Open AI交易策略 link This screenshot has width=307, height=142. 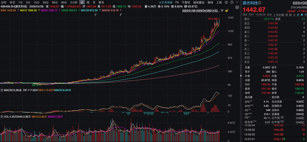(166, 2)
